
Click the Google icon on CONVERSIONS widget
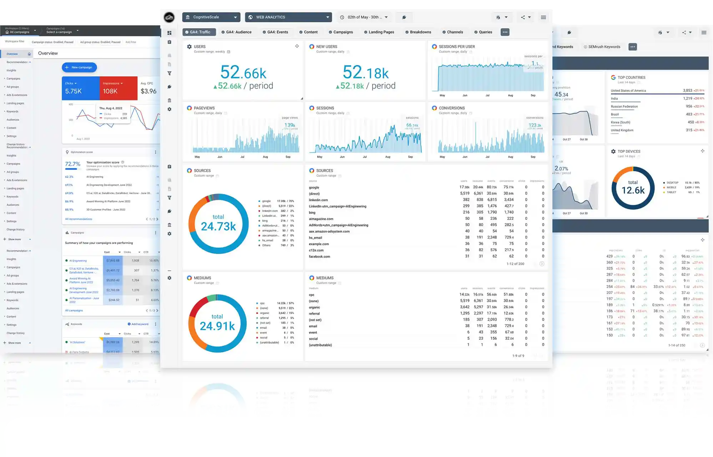point(434,108)
